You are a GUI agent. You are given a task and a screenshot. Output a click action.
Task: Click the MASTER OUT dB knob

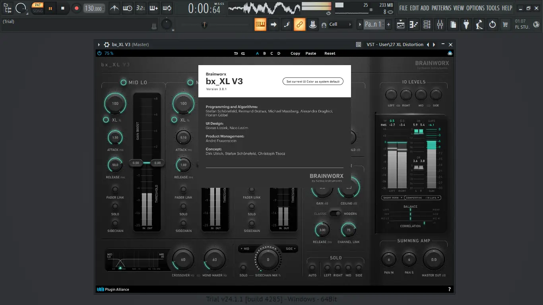(x=434, y=260)
